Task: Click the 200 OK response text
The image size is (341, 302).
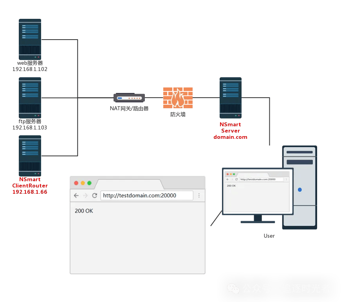Action: tap(84, 211)
